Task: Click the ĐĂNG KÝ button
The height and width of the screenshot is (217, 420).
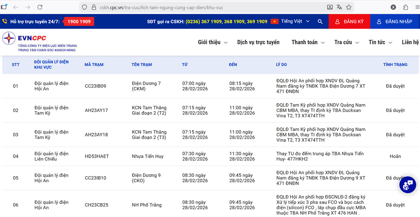Action: point(349,22)
